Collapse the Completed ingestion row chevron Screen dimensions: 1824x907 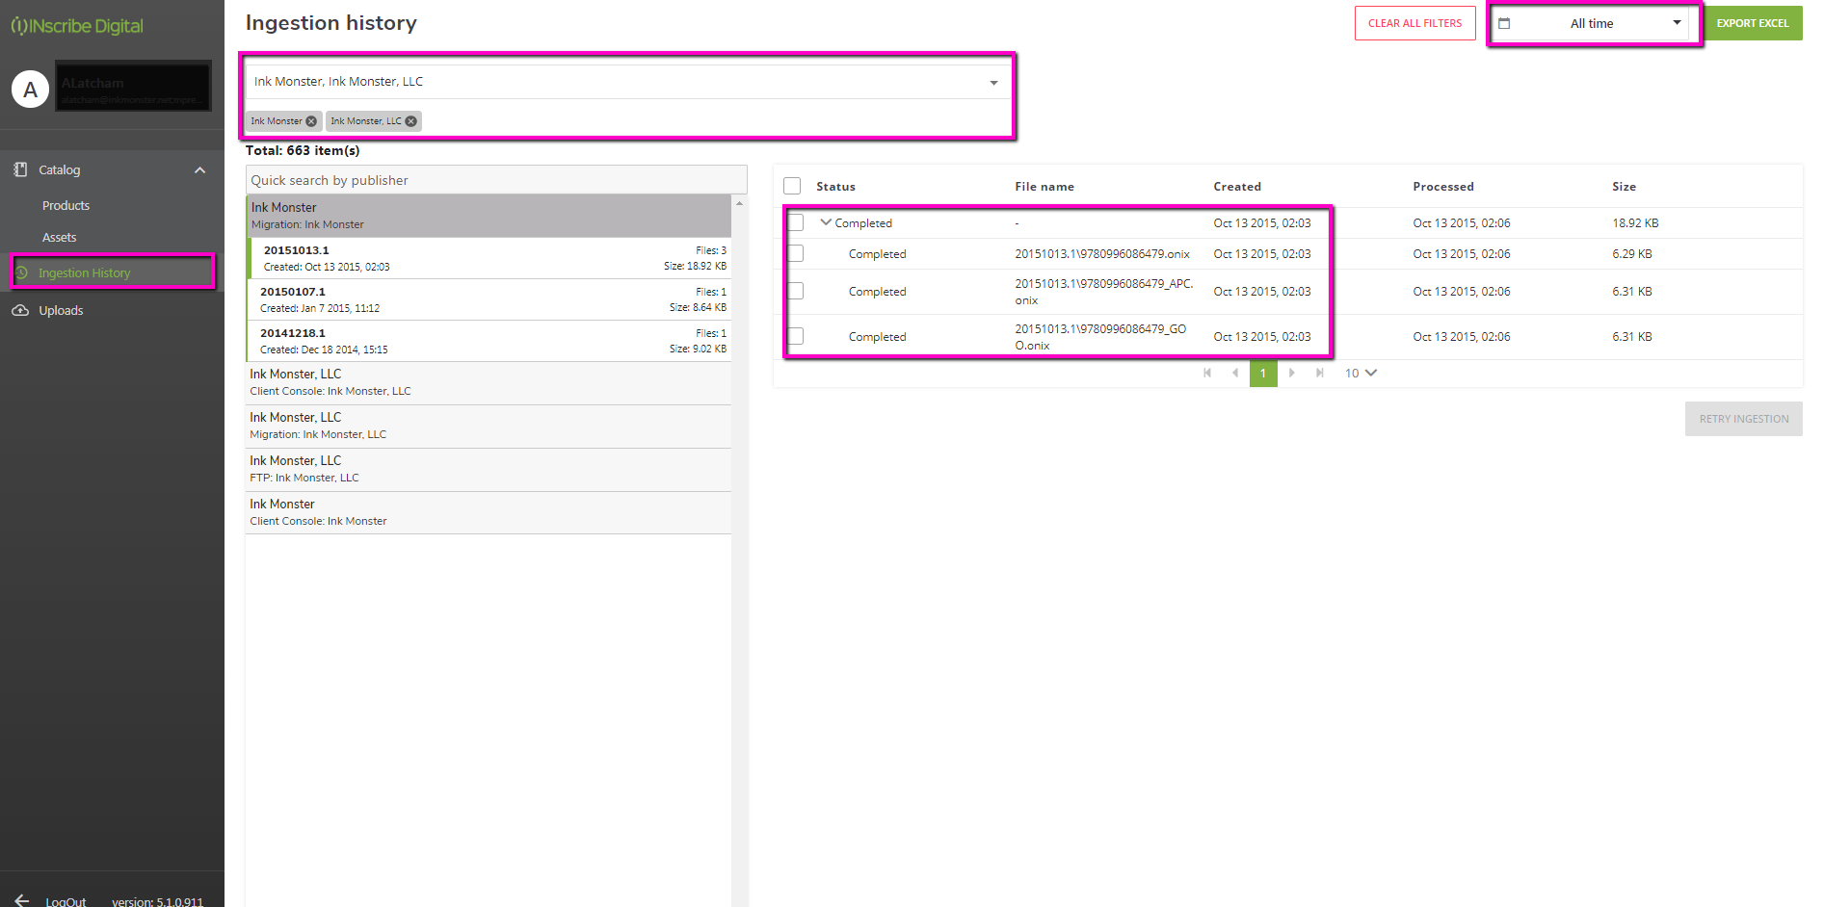826,222
